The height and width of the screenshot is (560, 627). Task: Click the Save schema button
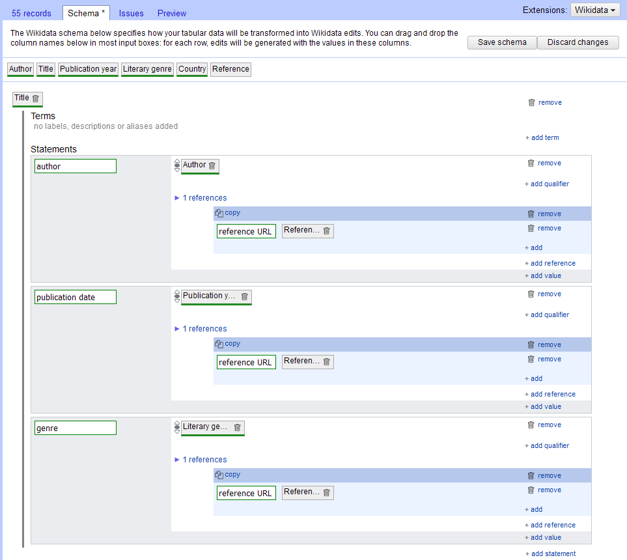tap(501, 42)
